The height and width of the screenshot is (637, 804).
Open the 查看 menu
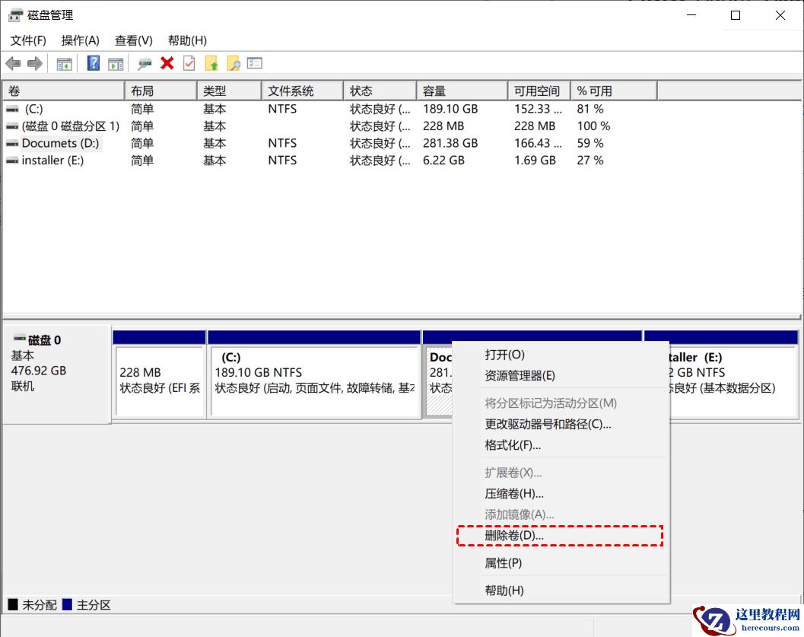(x=133, y=40)
